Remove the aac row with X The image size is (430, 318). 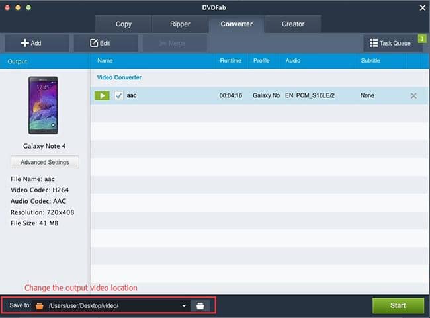pos(413,95)
